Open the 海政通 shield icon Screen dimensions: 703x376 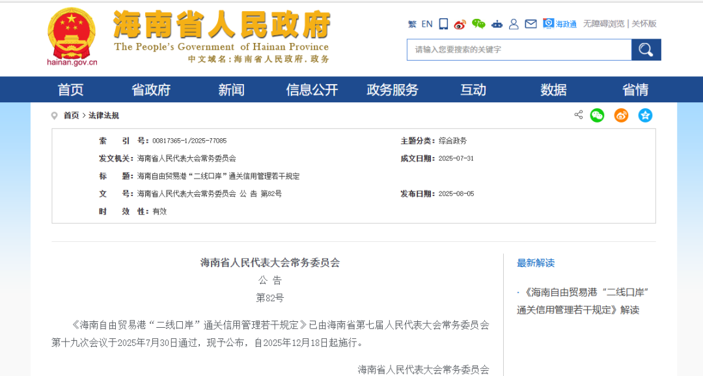click(547, 23)
